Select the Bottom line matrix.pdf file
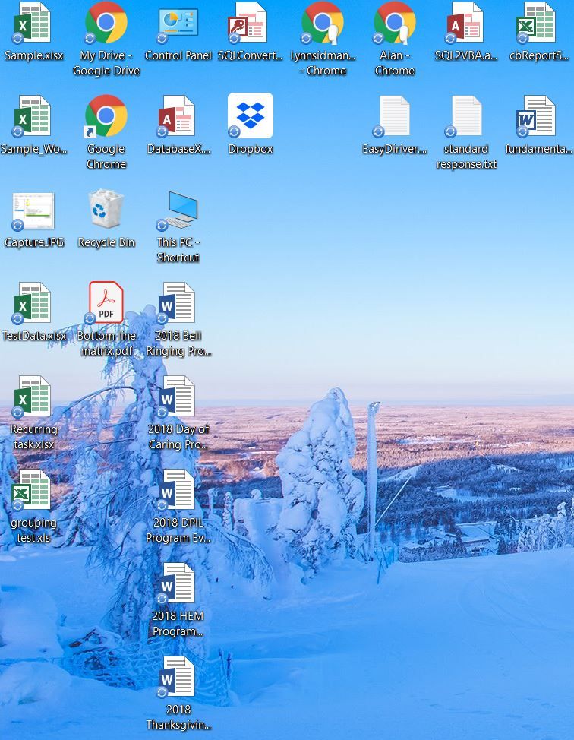The image size is (574, 740). (x=106, y=303)
